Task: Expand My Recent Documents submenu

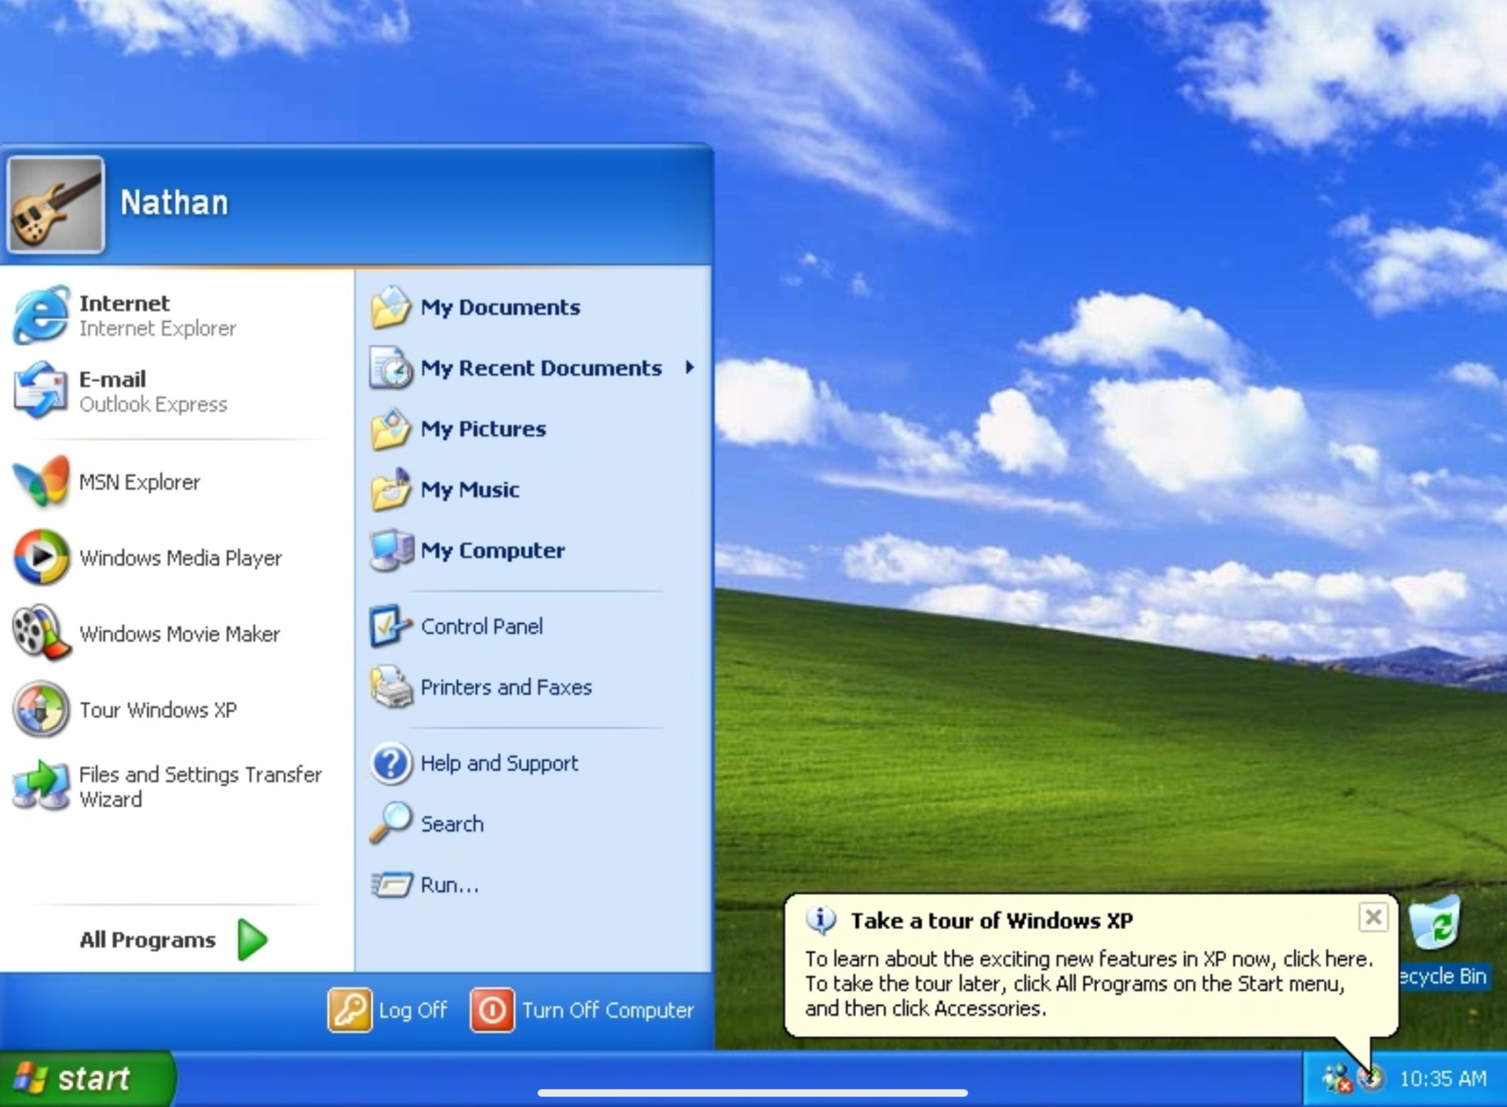Action: [x=540, y=368]
